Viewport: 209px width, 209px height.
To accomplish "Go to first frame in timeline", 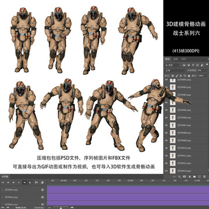I will (3, 182).
